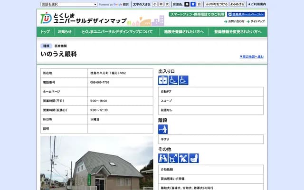304x190 pixels.
Task: Go to the トップ menu item
Action: click(x=46, y=32)
